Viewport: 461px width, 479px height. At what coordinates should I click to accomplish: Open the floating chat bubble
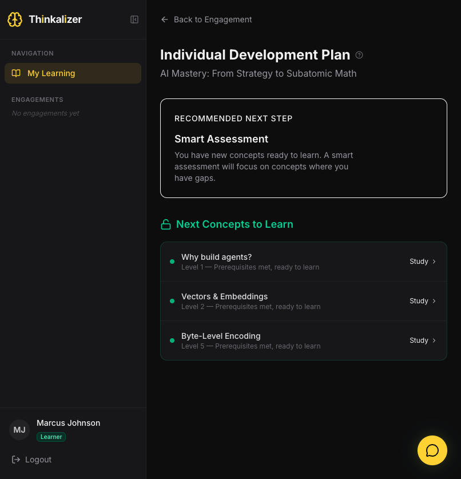(432, 450)
